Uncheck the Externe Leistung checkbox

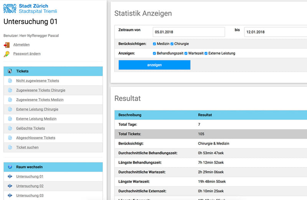206,53
